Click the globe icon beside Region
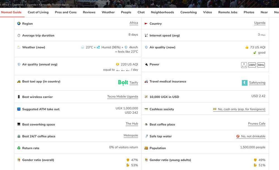279x170 pixels. (x=19, y=23)
